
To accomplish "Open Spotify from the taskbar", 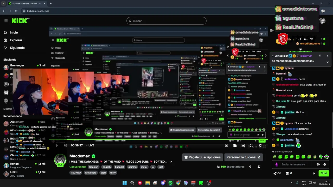I will (170, 183).
